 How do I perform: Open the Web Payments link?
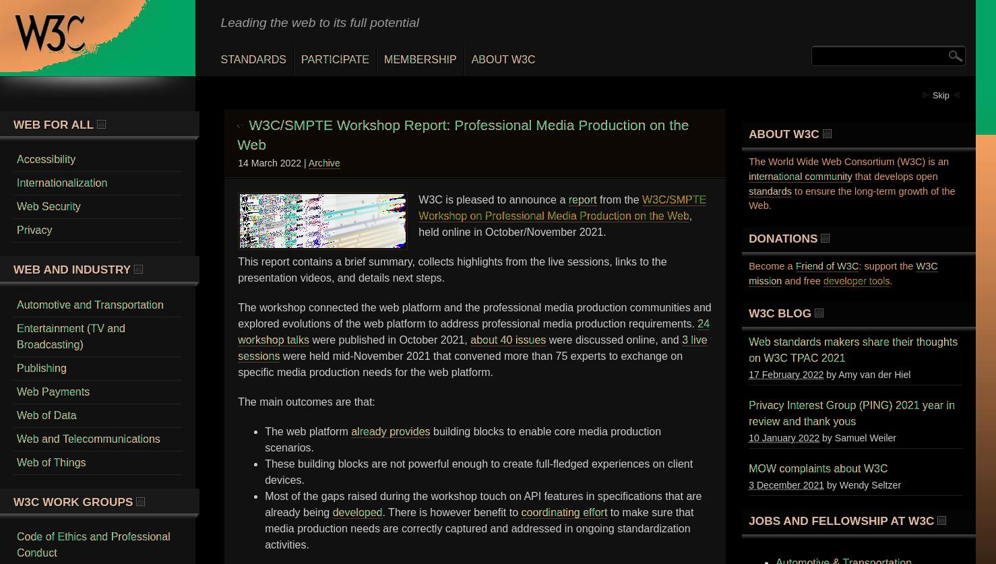tap(53, 392)
